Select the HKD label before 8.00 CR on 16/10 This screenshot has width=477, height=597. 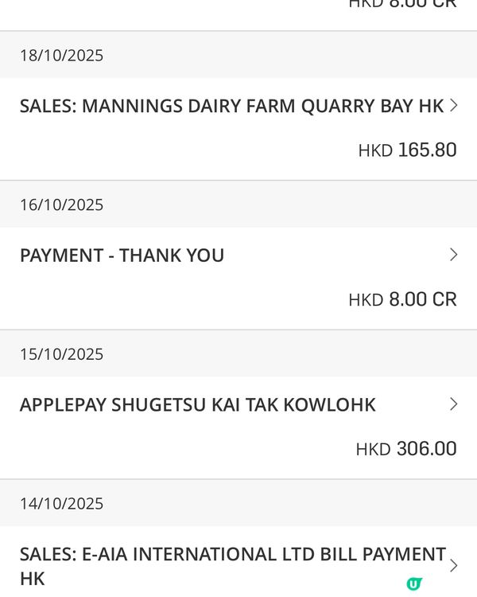pos(366,300)
